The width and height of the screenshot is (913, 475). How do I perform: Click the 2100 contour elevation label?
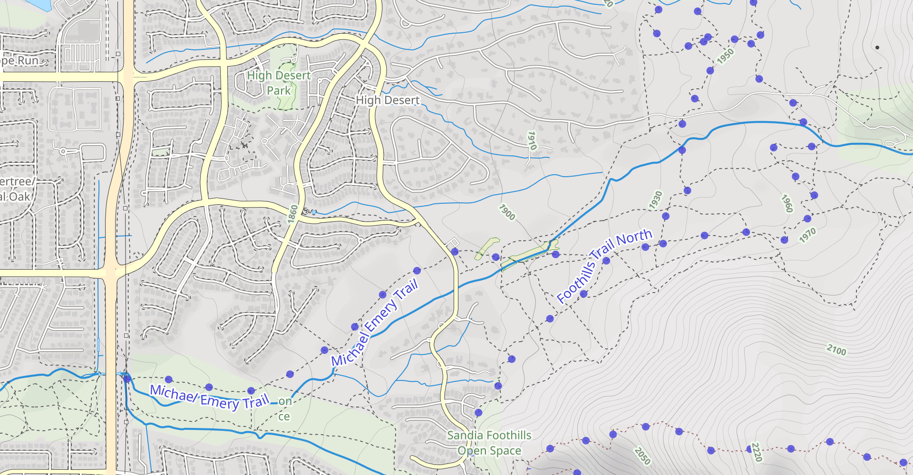[x=836, y=350]
